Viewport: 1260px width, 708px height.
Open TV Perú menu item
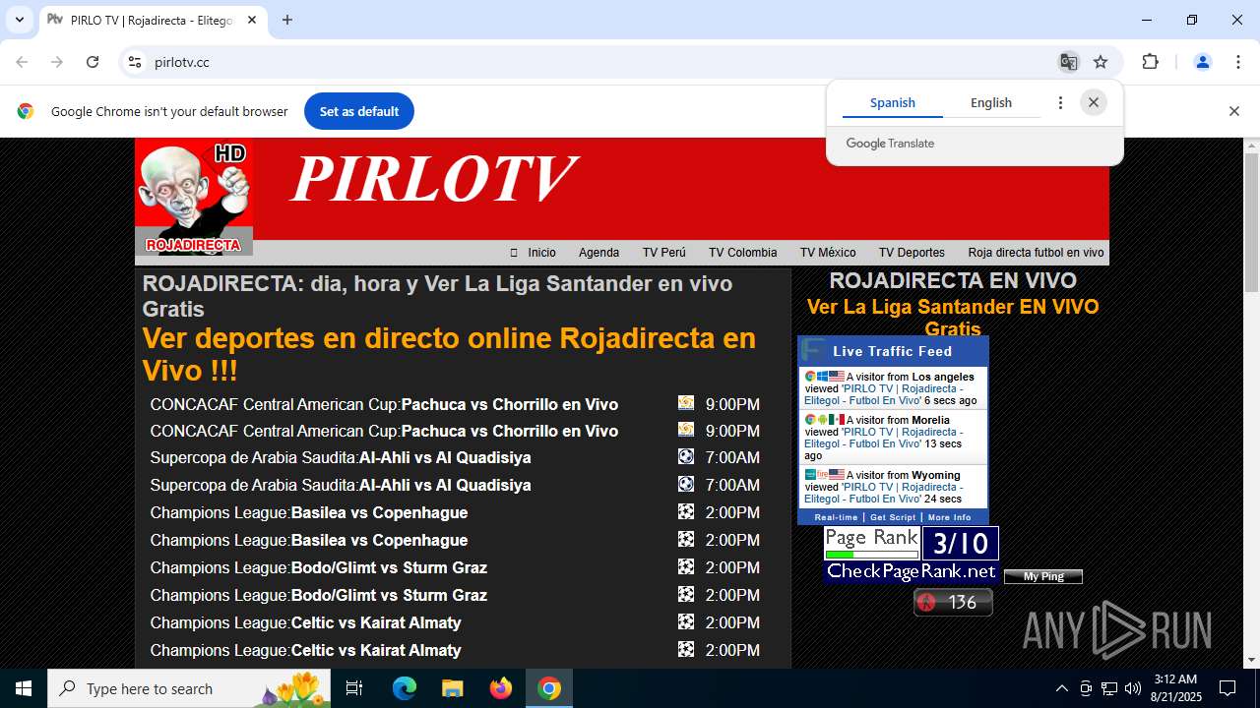pyautogui.click(x=663, y=253)
